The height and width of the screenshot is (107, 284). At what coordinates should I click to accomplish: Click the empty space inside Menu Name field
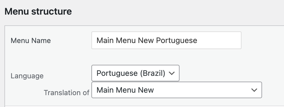219,41
